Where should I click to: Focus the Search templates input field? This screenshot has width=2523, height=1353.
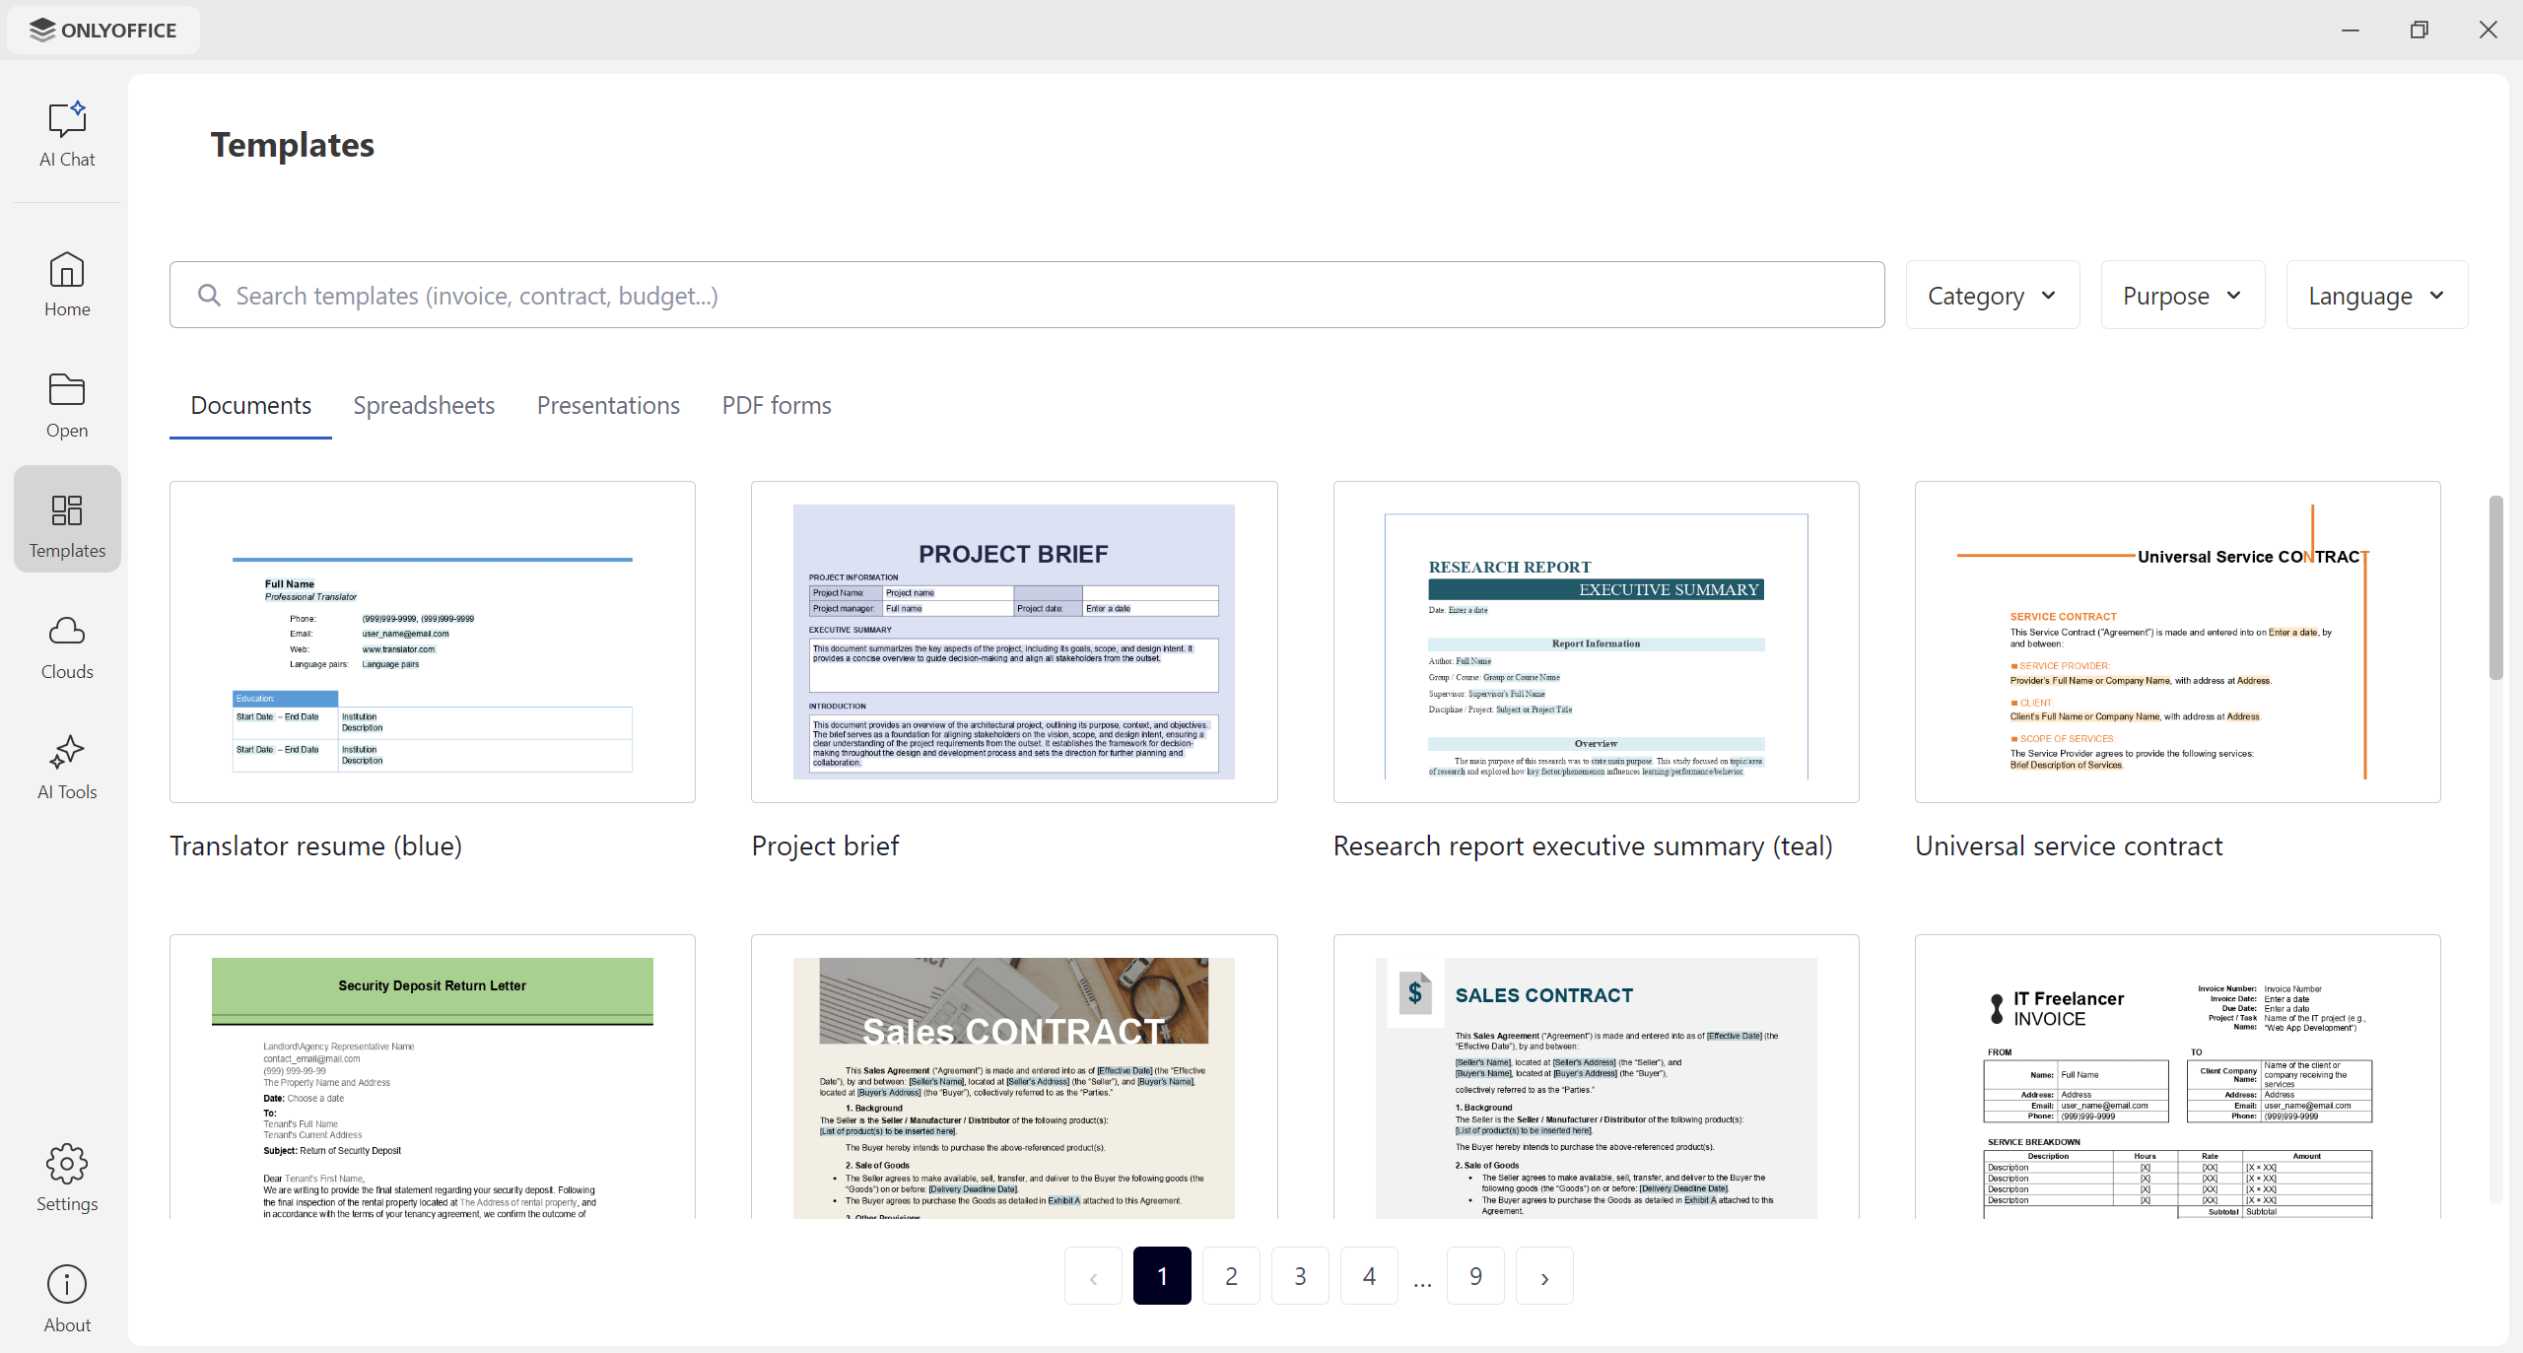(x=1027, y=295)
